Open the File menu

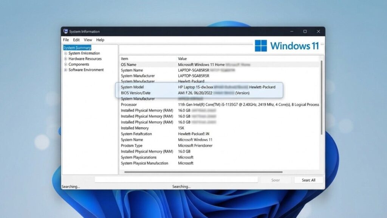[x=66, y=40]
